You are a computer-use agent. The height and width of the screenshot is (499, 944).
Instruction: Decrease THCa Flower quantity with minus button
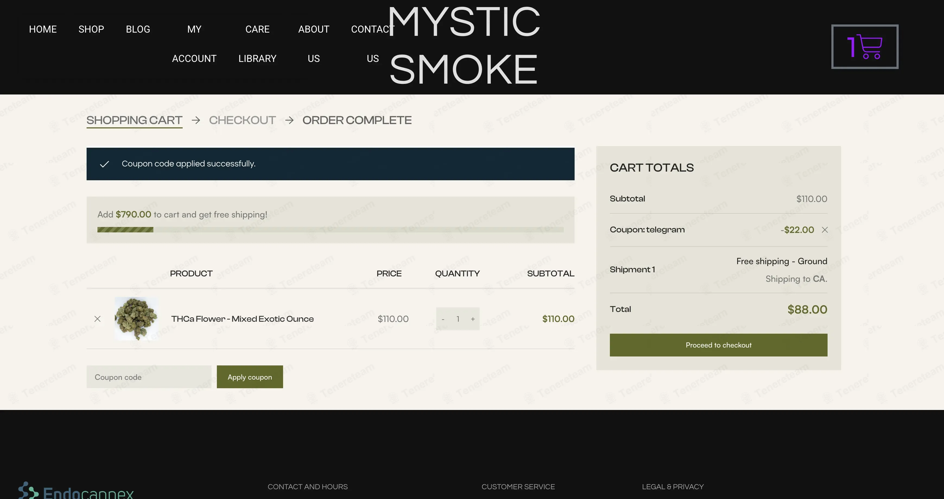tap(443, 319)
